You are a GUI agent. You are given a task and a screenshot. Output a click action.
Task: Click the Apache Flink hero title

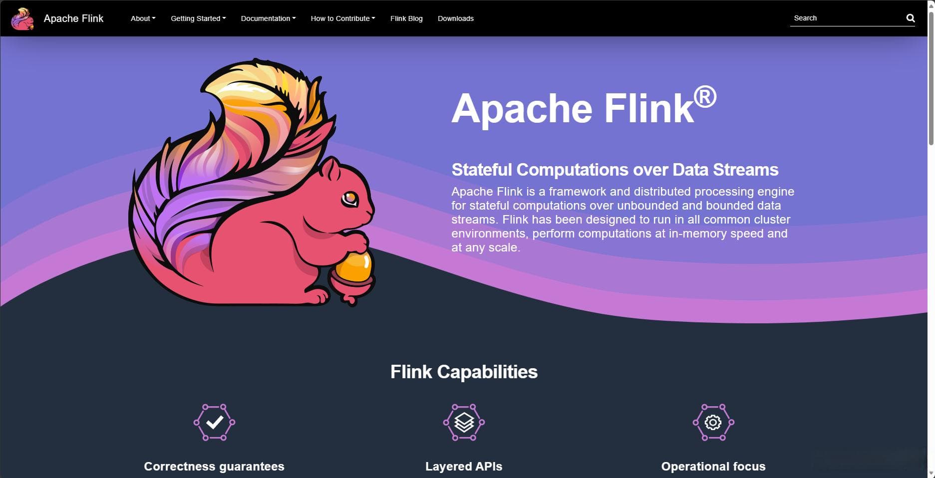(584, 107)
